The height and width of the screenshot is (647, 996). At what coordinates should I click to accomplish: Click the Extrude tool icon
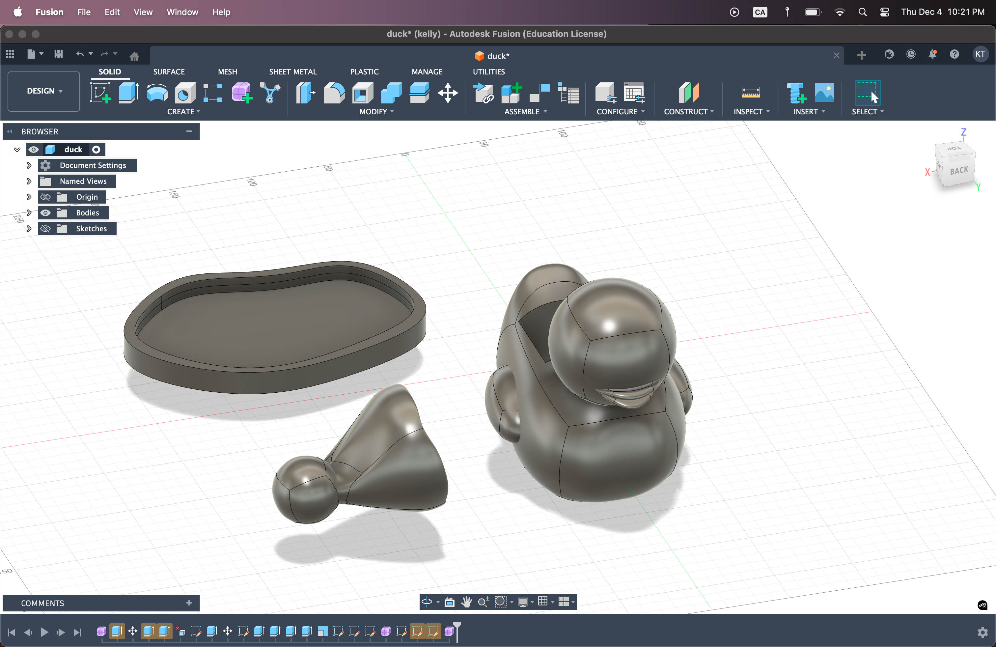coord(128,93)
